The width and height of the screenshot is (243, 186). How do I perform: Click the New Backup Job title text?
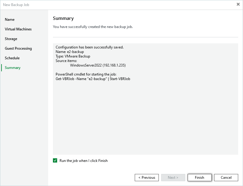click(16, 5)
